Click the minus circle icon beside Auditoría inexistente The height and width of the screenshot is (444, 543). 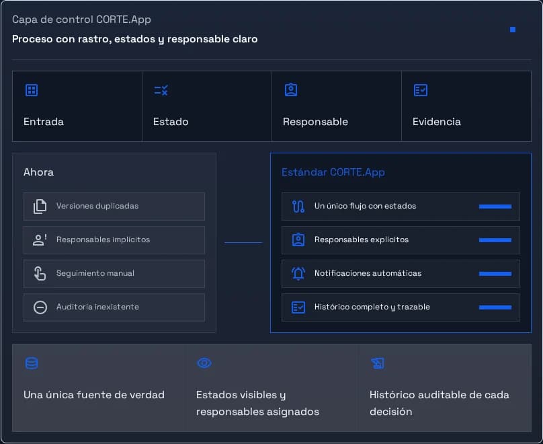[40, 307]
